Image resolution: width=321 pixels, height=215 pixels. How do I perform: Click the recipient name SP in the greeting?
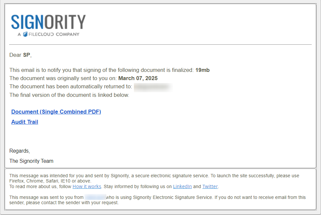coord(26,55)
